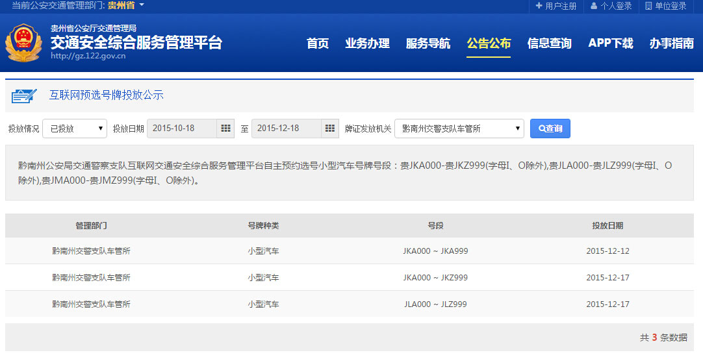Click the 交通安全综合服务管理平台 title

coord(136,43)
